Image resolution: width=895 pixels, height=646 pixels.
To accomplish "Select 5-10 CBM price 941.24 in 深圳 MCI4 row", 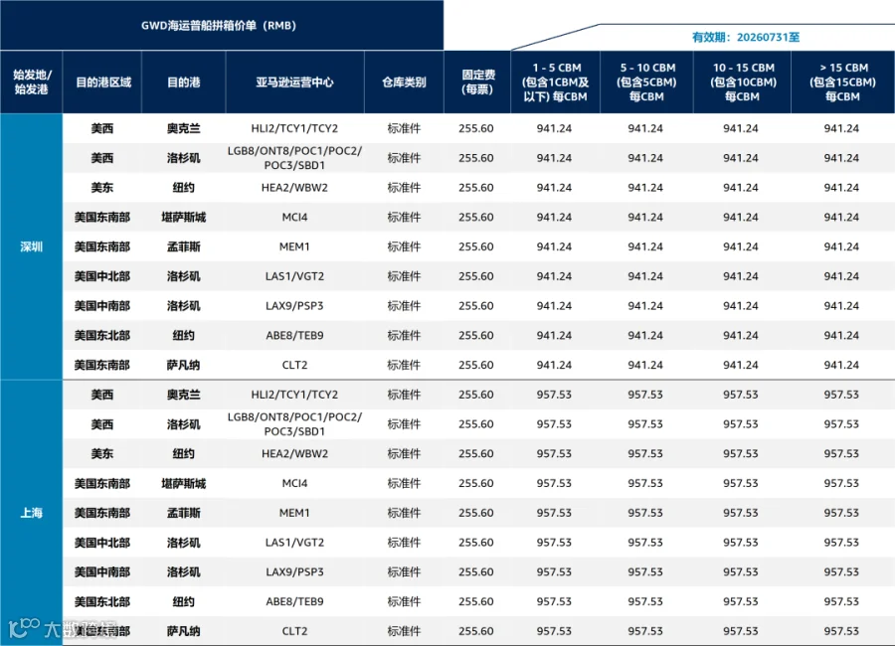I will click(645, 218).
